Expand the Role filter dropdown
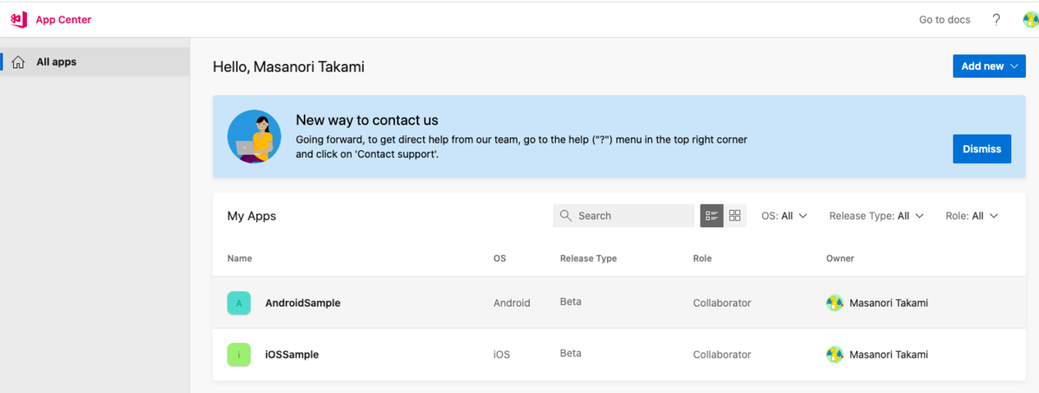1039x393 pixels. 972,216
